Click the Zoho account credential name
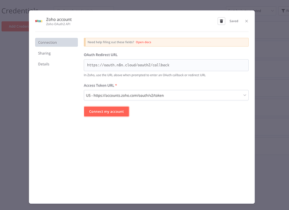The image size is (289, 210). 59,19
